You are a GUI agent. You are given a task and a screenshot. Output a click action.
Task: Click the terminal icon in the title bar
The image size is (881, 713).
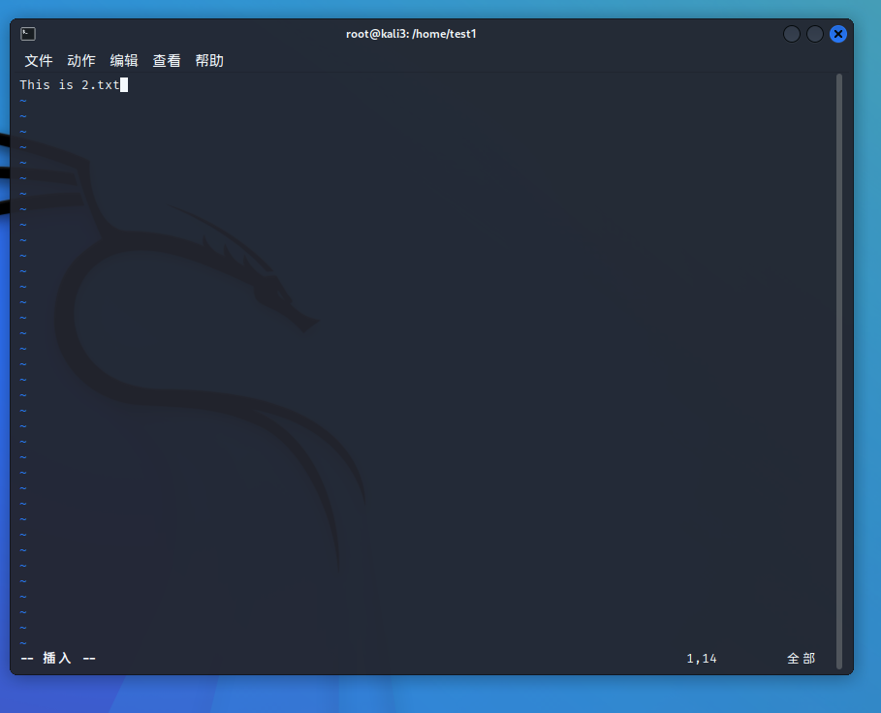[28, 34]
